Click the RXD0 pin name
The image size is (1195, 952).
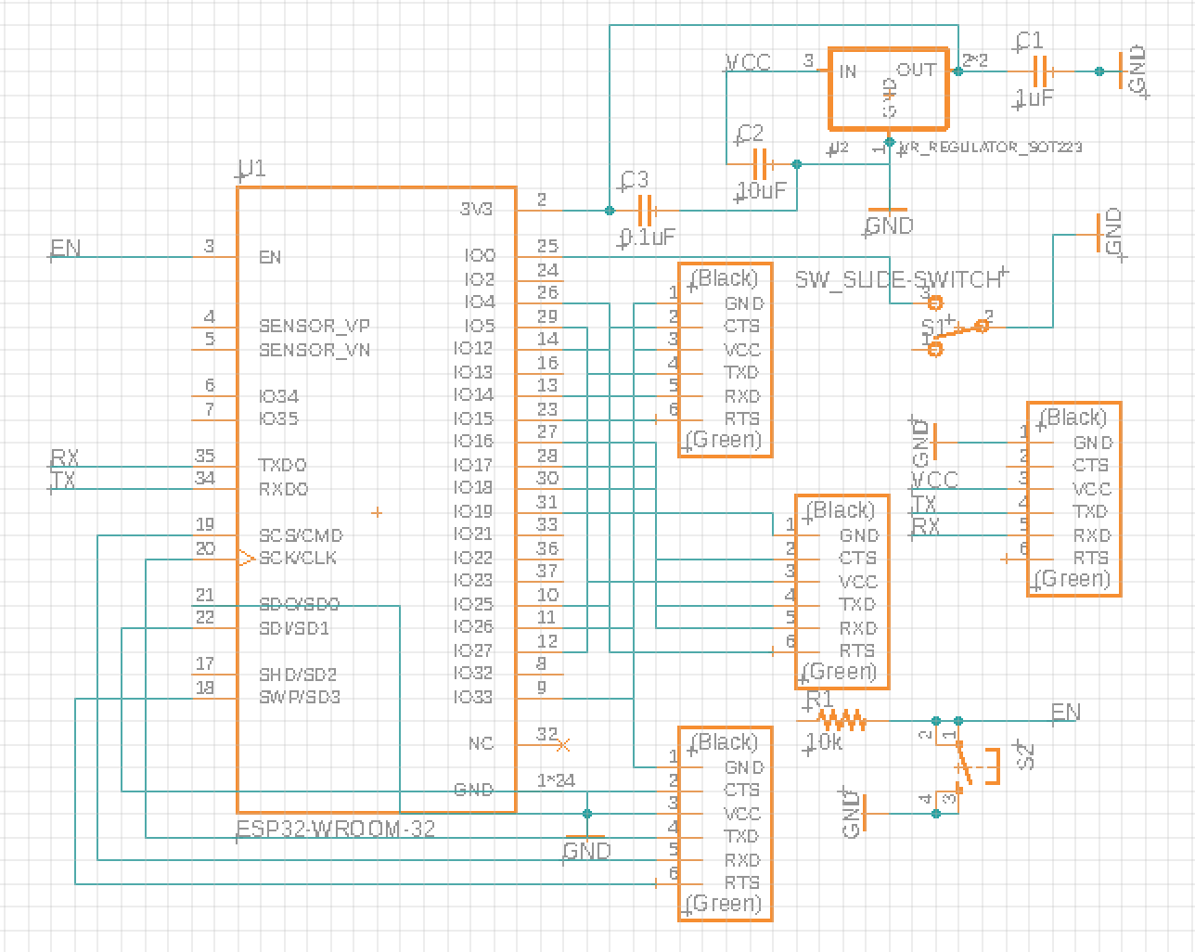coord(284,489)
